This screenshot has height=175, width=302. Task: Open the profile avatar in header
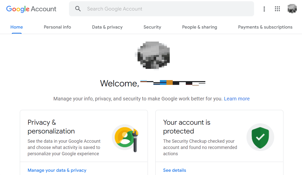292,9
